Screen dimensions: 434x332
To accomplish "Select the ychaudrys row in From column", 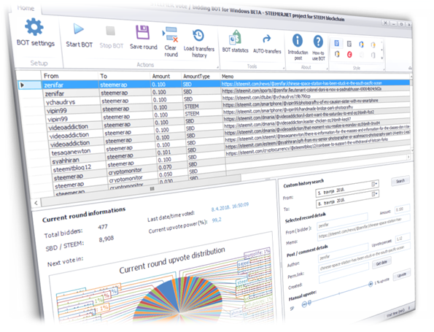I will (61, 102).
